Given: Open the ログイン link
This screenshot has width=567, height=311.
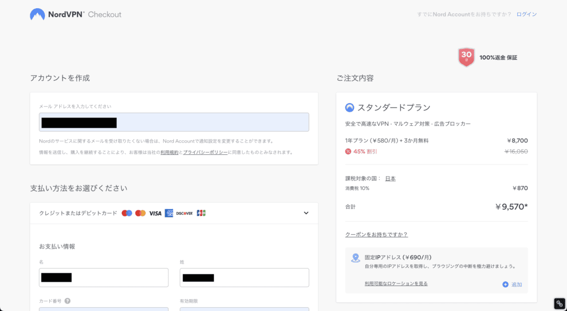Looking at the screenshot, I should pyautogui.click(x=527, y=14).
